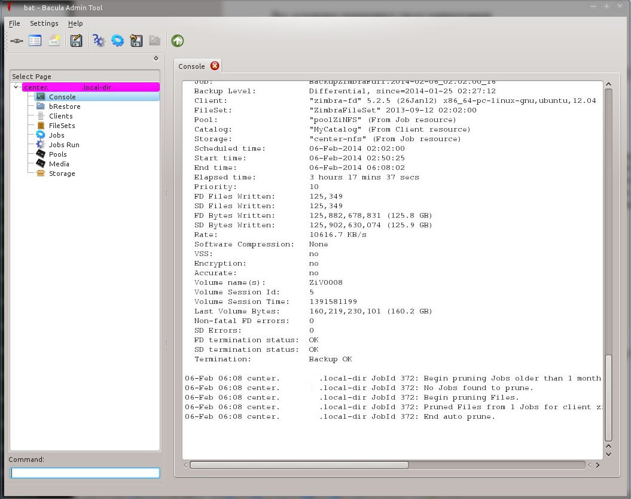Screen dimensions: 631x499
Task: Focus the Command input field
Action: point(85,473)
